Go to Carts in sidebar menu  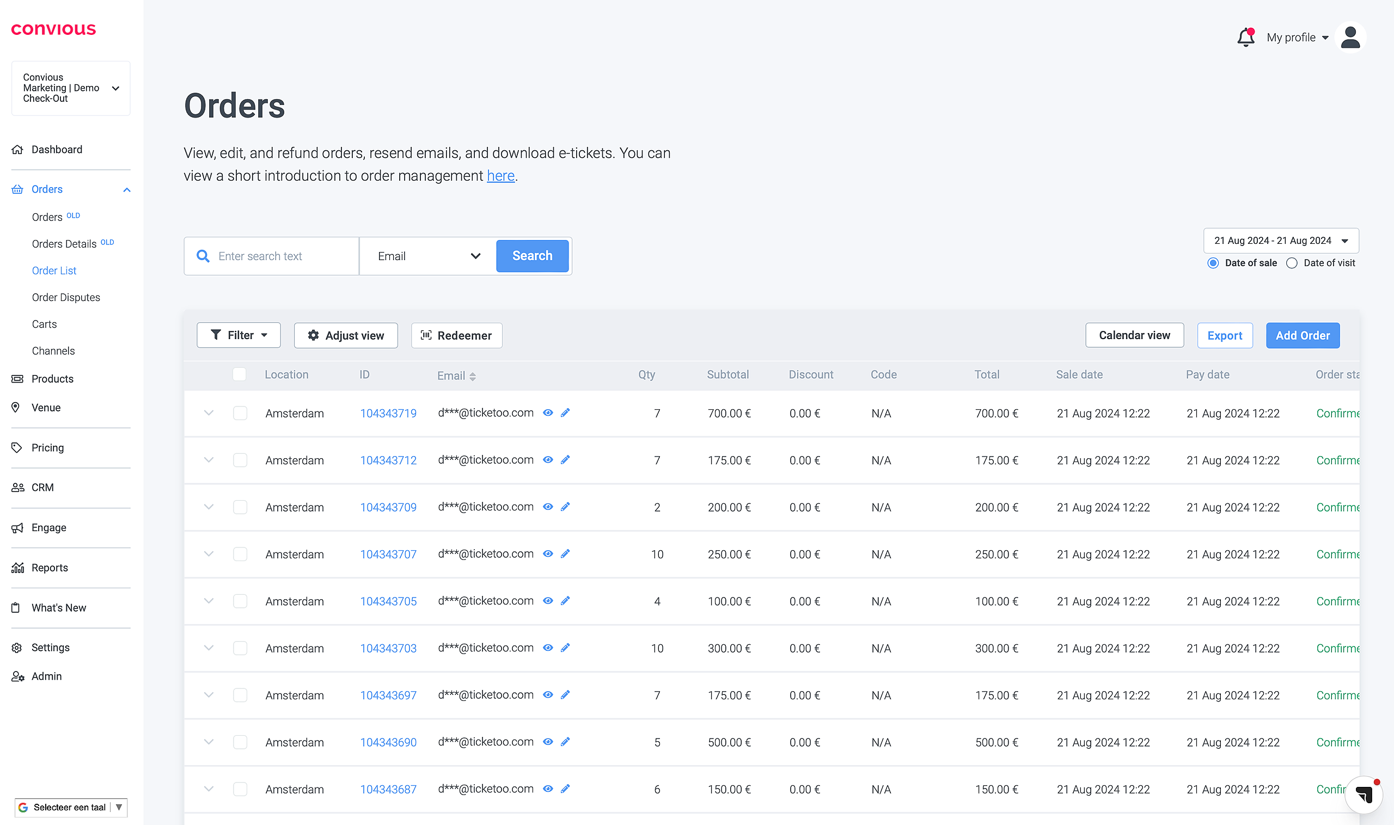click(x=44, y=324)
